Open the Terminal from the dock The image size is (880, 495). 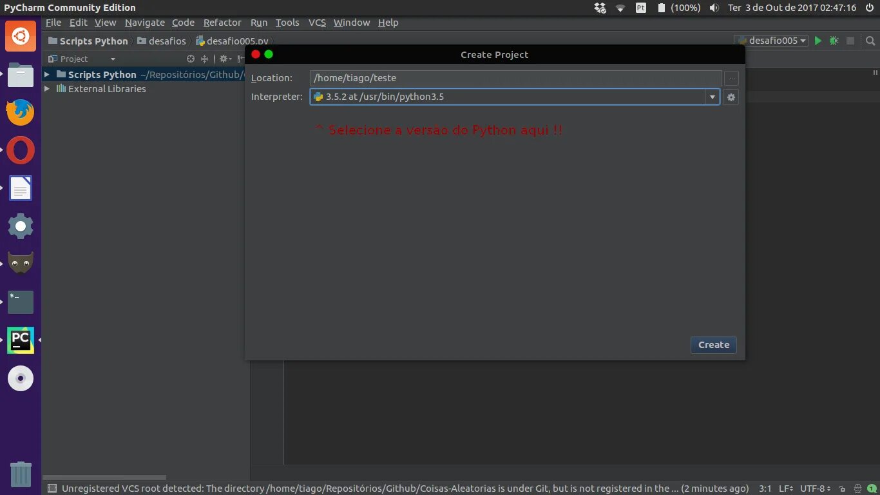21,302
